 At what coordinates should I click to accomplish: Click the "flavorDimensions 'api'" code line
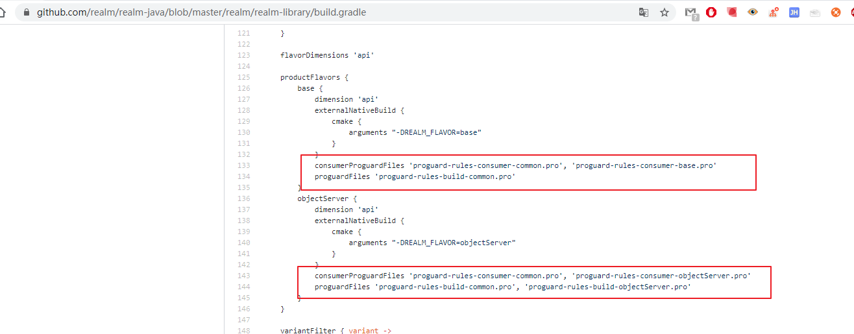[x=327, y=55]
